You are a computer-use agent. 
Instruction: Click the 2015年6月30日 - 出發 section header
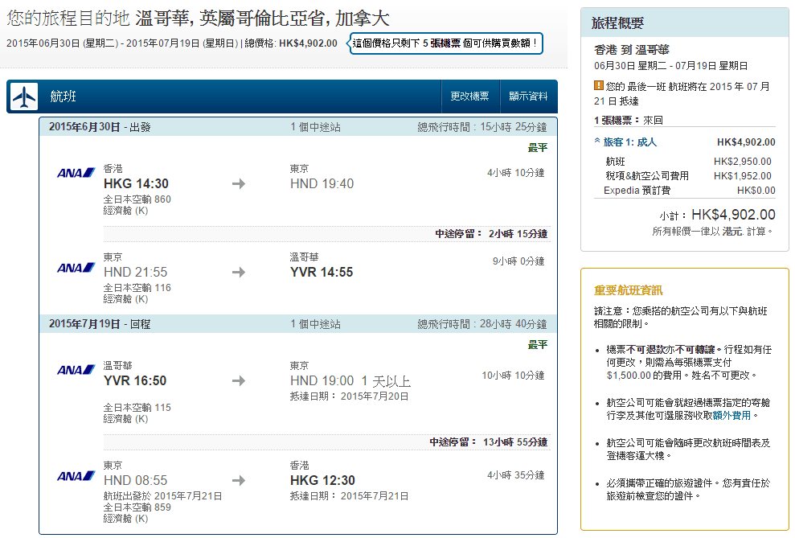(x=99, y=127)
